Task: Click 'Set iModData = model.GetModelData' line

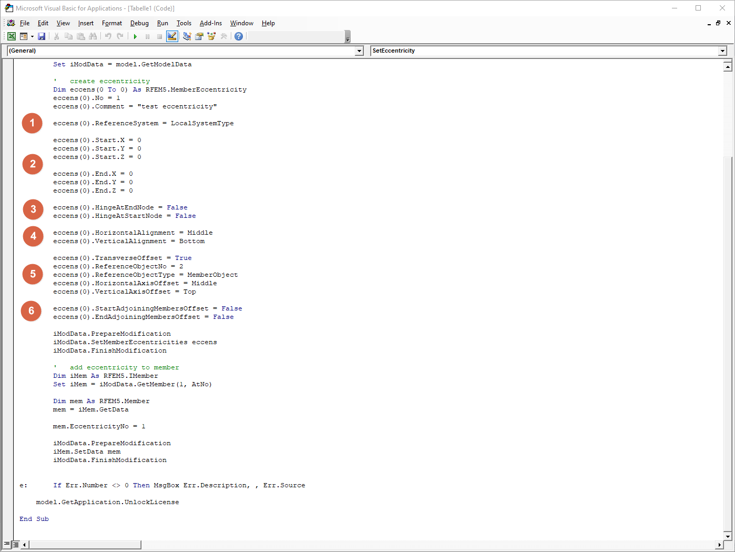Action: coord(122,64)
